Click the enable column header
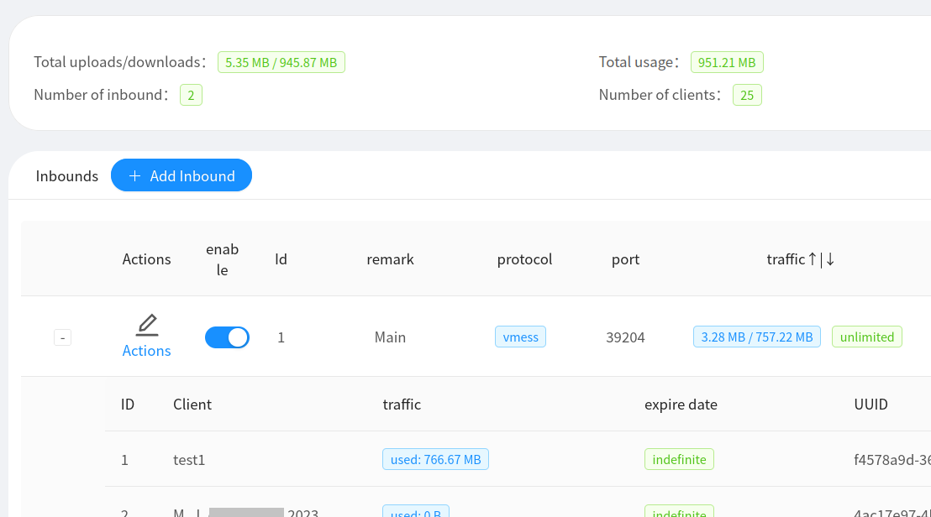 coord(222,259)
